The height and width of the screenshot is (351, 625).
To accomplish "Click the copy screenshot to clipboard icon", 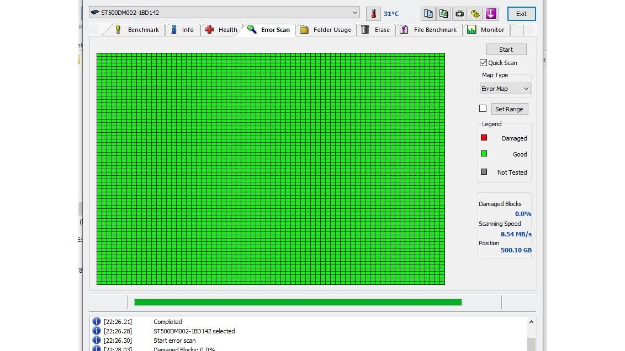I will coord(444,14).
